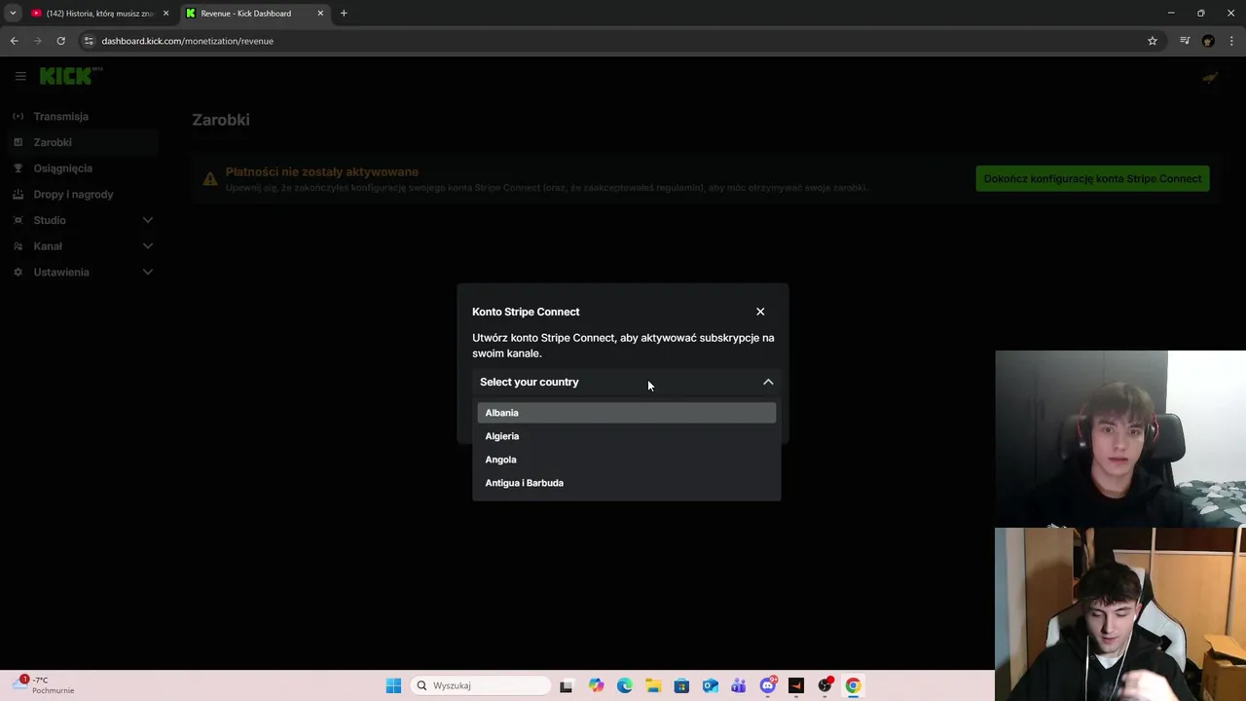Toggle the hamburger sidebar menu
Image resolution: width=1246 pixels, height=701 pixels.
coord(20,76)
